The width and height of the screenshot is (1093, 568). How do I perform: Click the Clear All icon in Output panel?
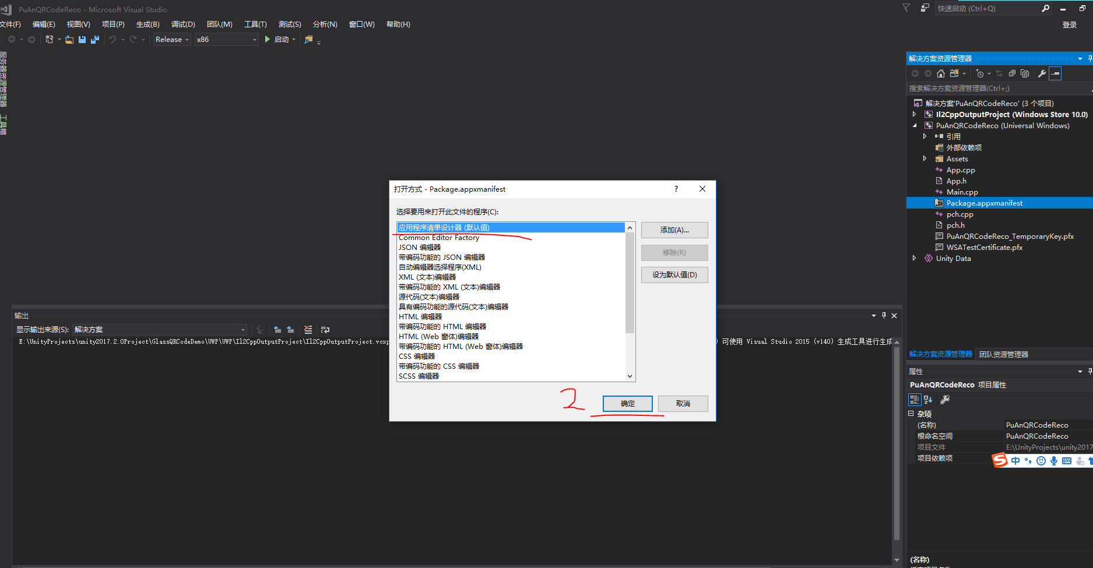pos(308,330)
